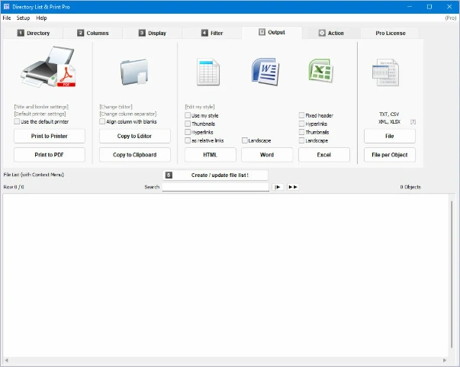This screenshot has height=367, width=460.
Task: Click into the Search input field
Action: coord(215,187)
